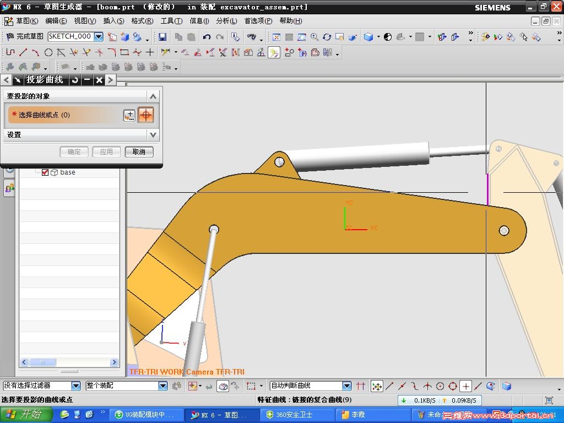Click the 应用 (Apply) button
The width and height of the screenshot is (564, 423).
point(106,152)
